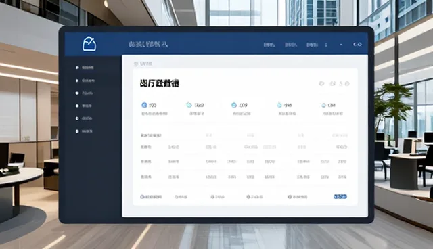Screen dimensions: 433x249
Task: Select the first sidebar item with speech-bubble icon
Action: 85,68
